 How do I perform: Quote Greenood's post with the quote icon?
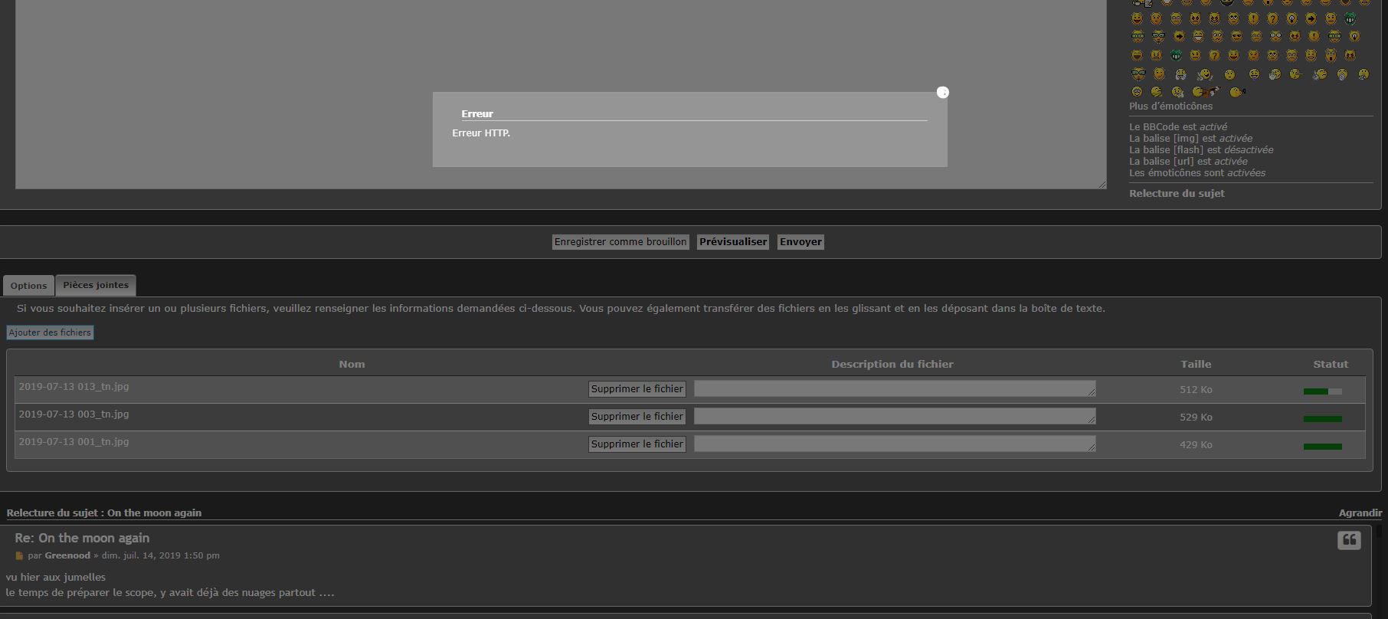click(x=1349, y=540)
